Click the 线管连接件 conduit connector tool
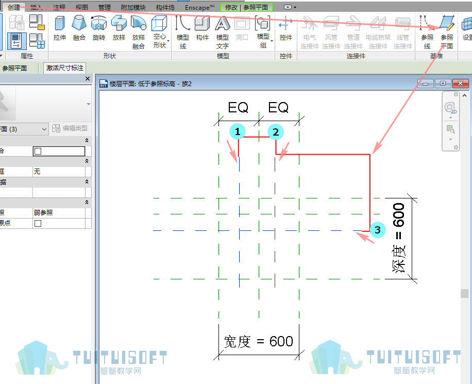 403,32
